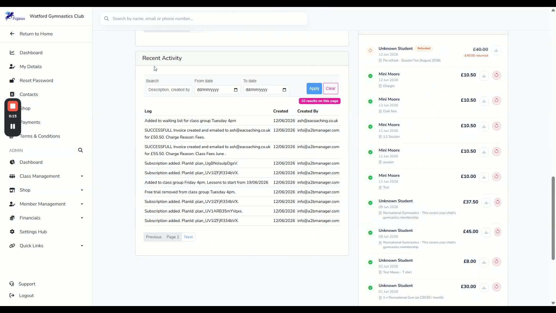Download invoice for the £8.00 T shirt
Viewport: 556px width, 313px height.
coord(484,262)
